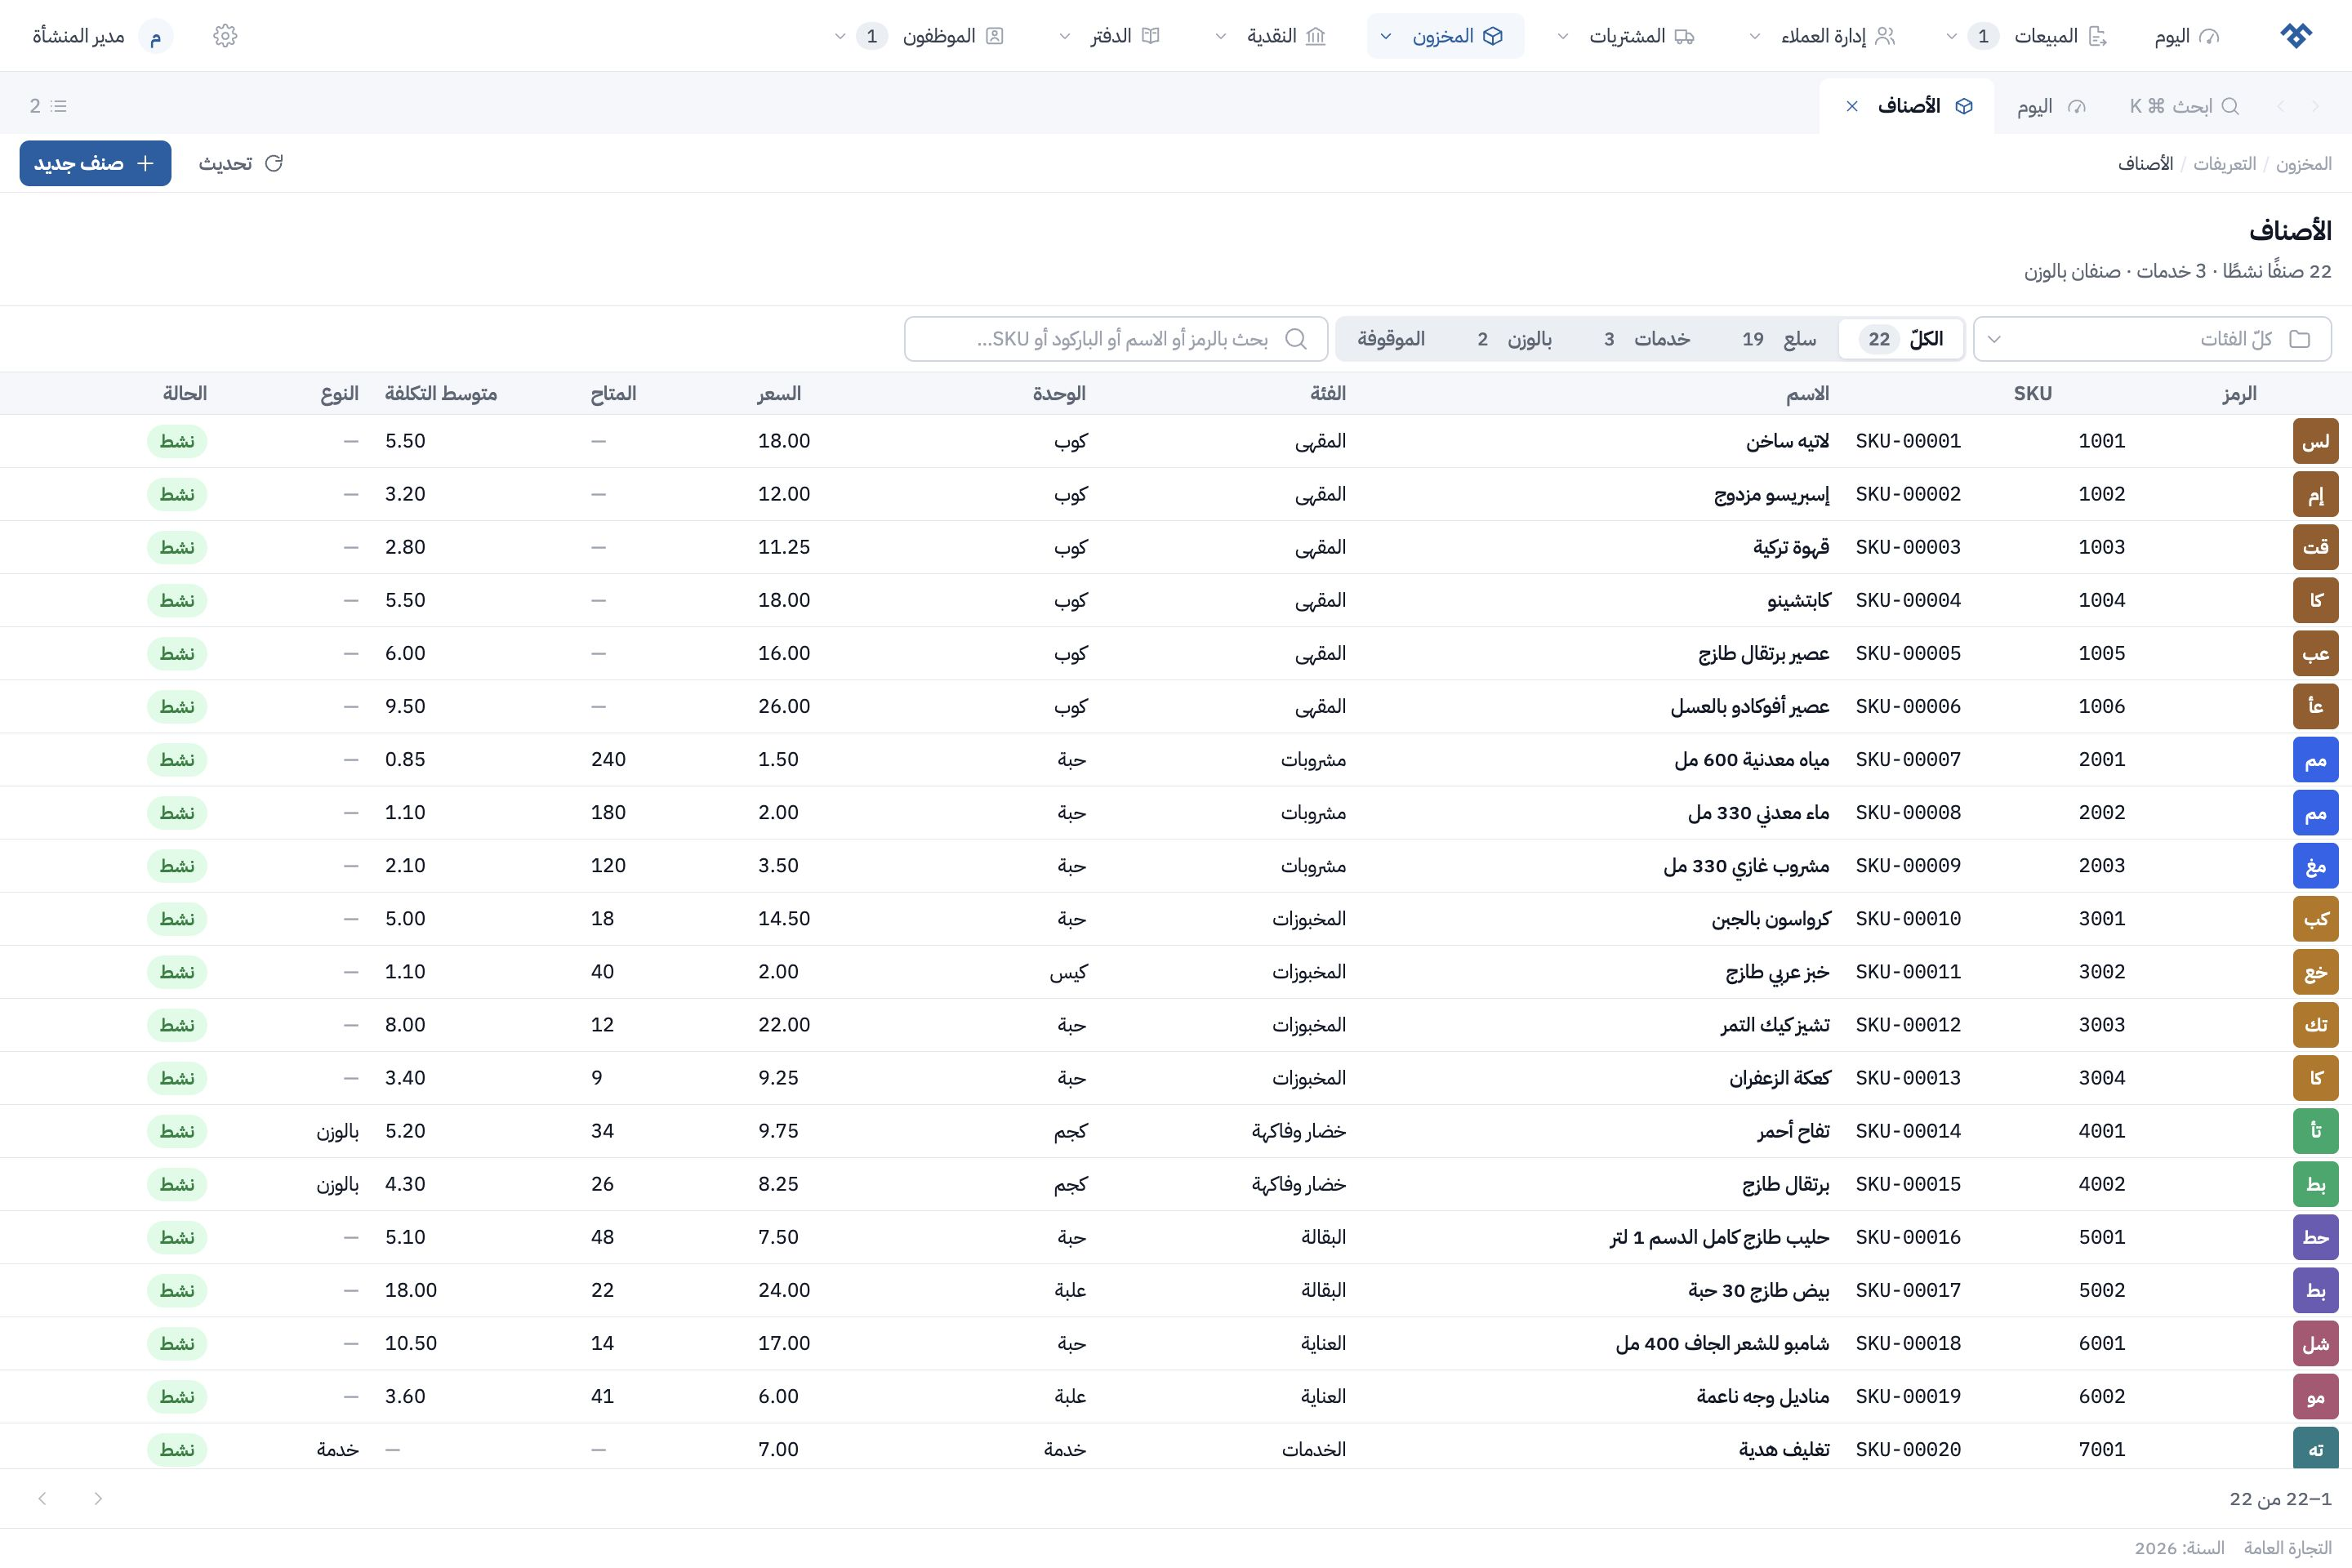The height and width of the screenshot is (1568, 2352).
Task: Click the avatar of شامبو للشعر الجاف
Action: click(x=2315, y=1344)
